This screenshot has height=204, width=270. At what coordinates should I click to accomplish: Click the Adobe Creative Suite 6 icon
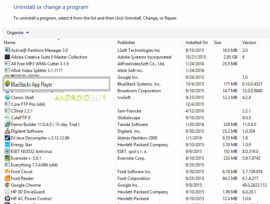pyautogui.click(x=7, y=57)
